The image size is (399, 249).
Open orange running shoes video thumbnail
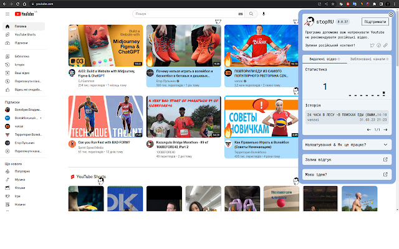(x=183, y=45)
